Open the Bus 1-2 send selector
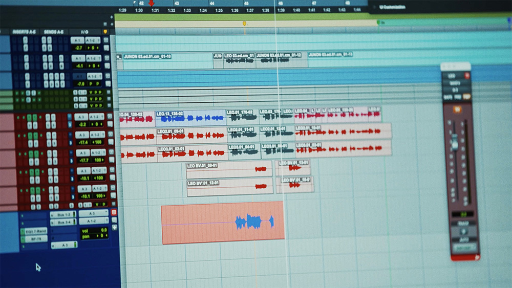The width and height of the screenshot is (512, 288). tap(63, 215)
